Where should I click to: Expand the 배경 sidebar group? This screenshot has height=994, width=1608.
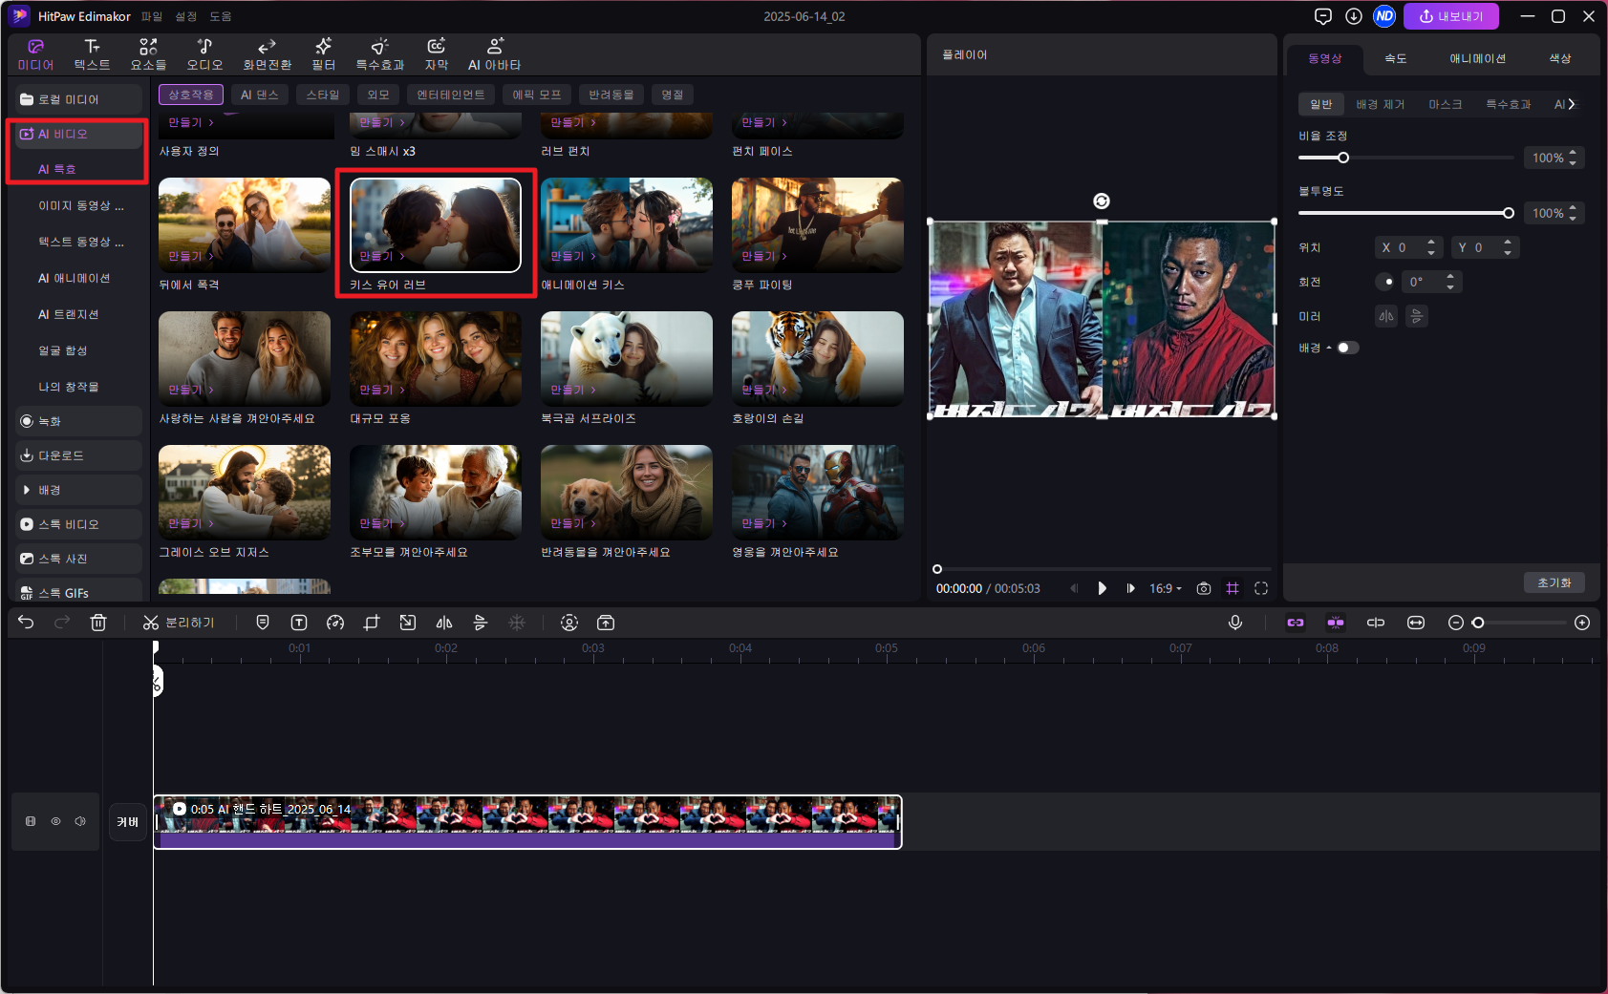pyautogui.click(x=78, y=490)
